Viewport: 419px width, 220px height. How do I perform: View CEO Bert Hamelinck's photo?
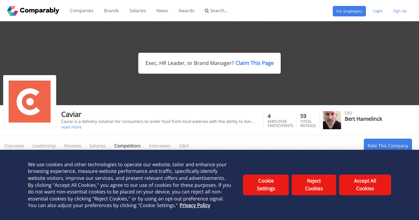[x=332, y=120]
